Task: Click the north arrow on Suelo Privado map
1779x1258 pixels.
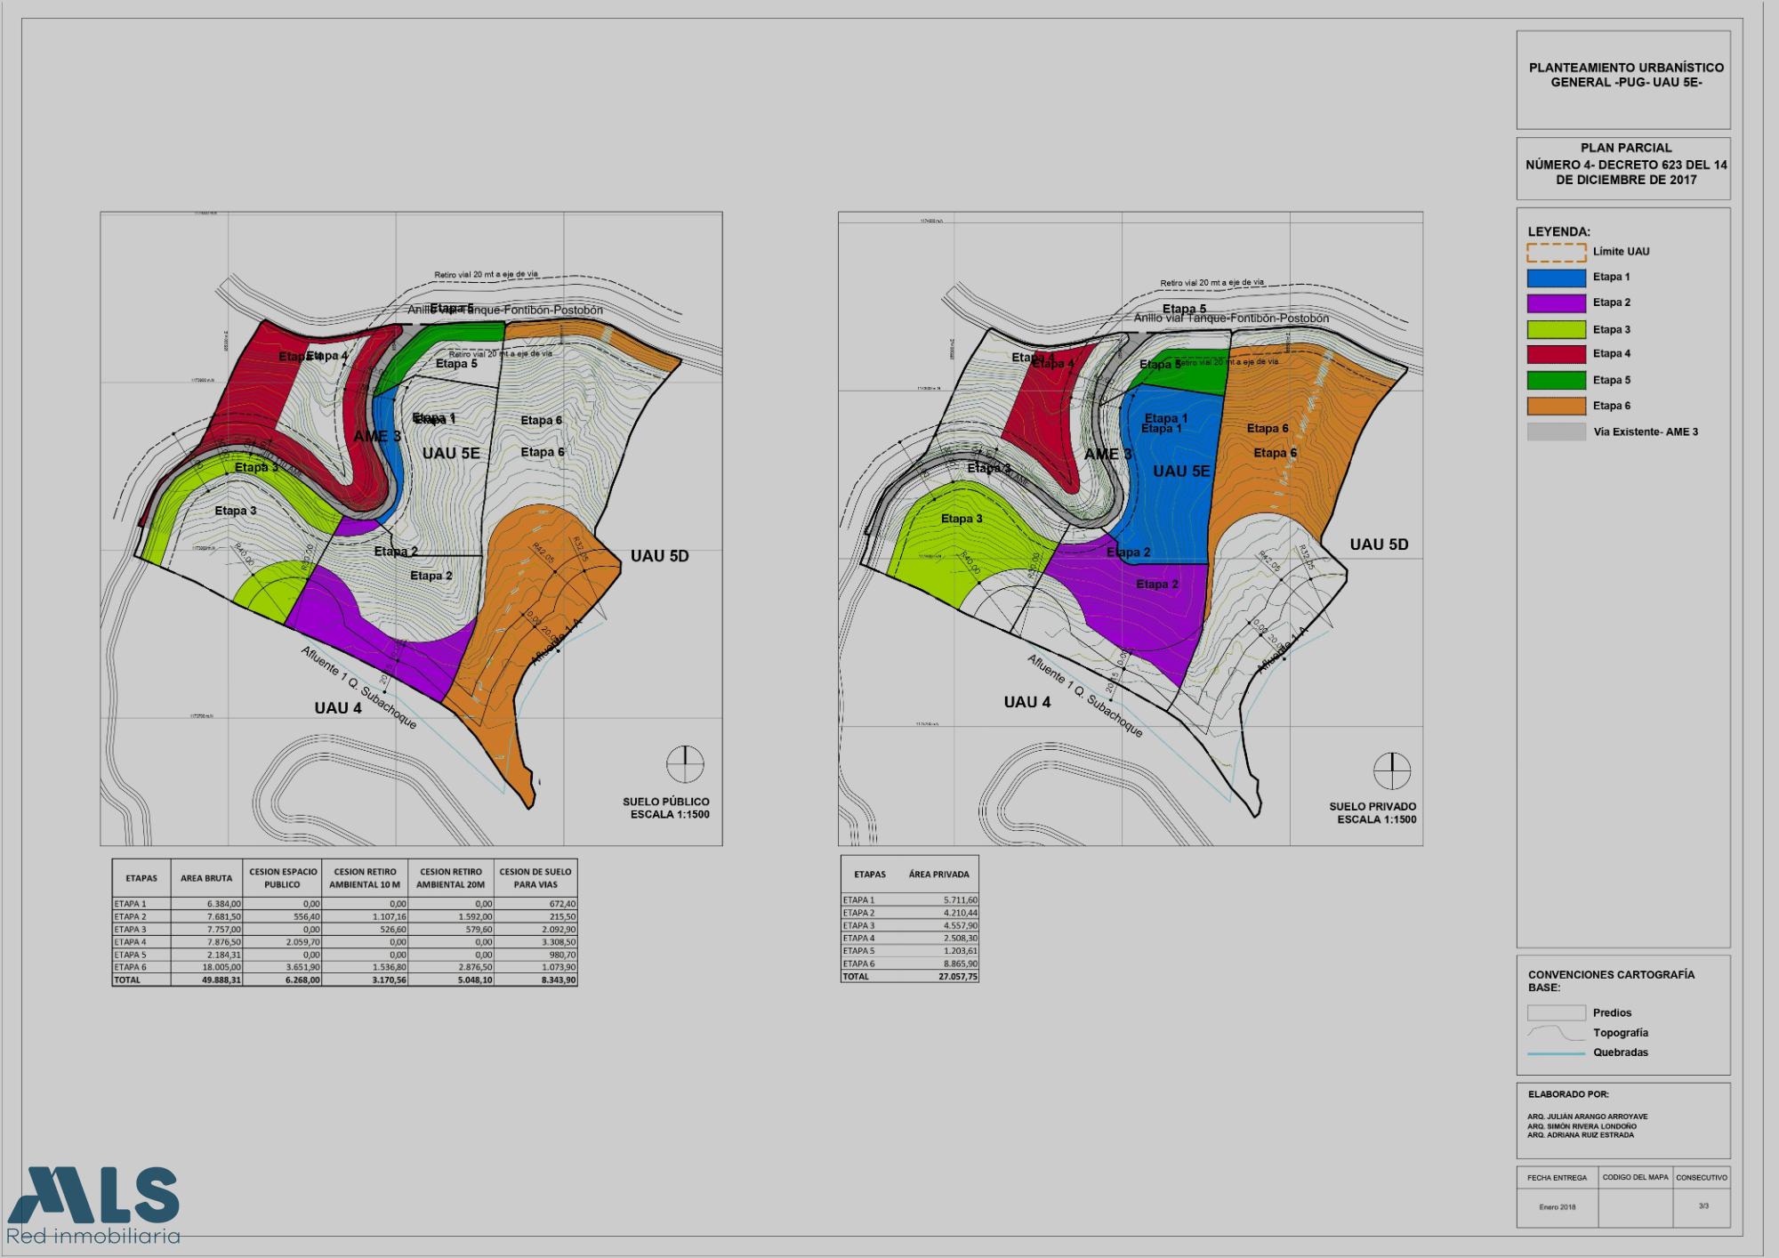Action: (x=1392, y=770)
